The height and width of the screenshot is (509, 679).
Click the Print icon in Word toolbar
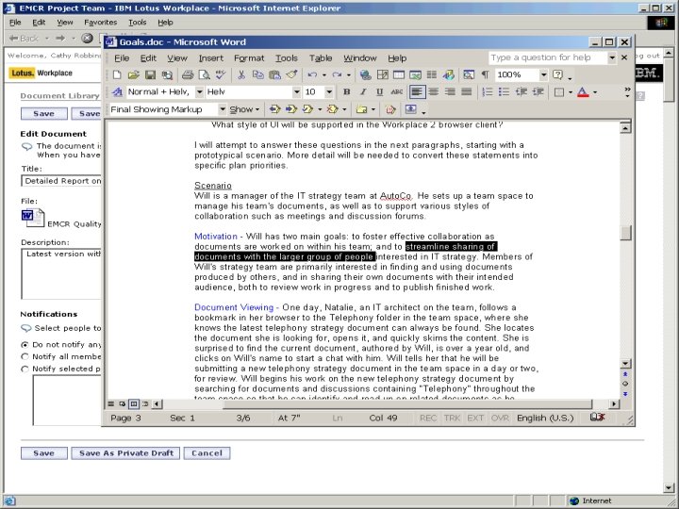click(188, 74)
